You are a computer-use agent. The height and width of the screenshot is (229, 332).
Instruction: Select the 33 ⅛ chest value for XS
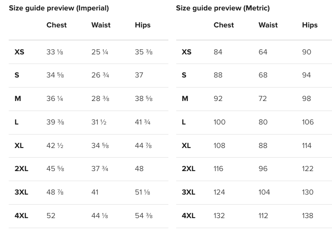[x=55, y=52]
